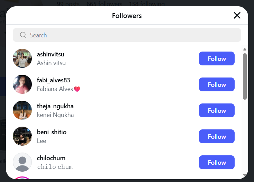The height and width of the screenshot is (182, 254).
Task: Follow the user chilochum
Action: tap(217, 162)
